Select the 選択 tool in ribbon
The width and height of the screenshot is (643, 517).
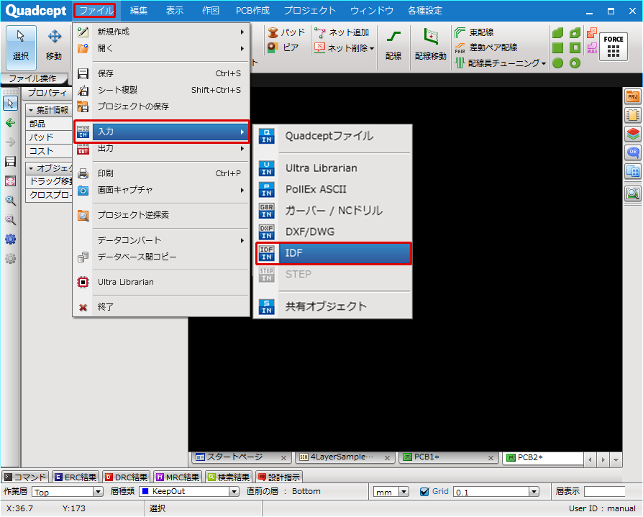click(21, 47)
